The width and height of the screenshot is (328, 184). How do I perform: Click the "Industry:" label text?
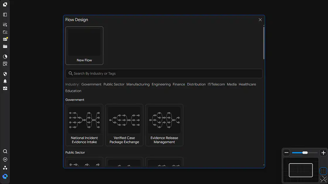pos(72,84)
